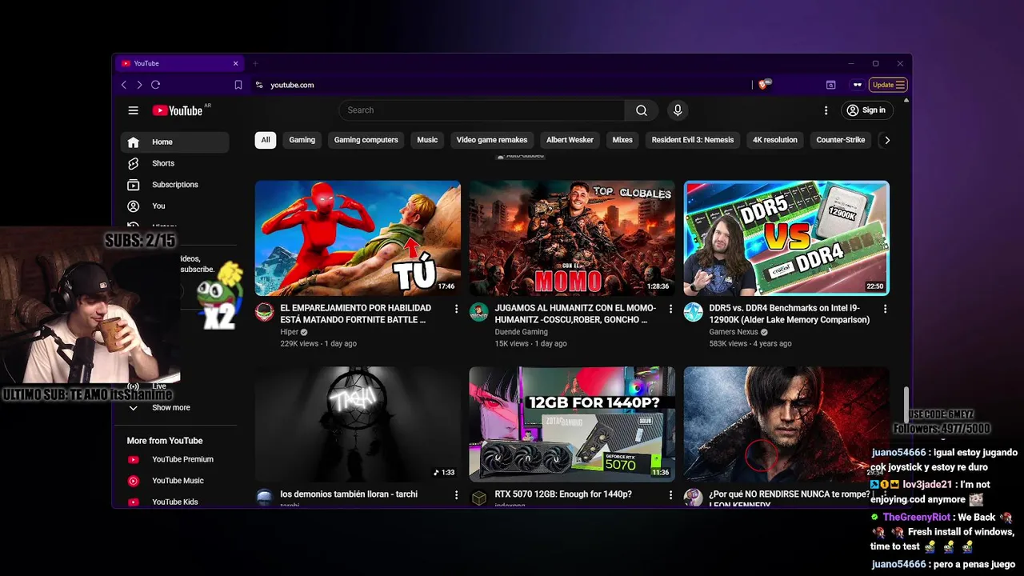Select Resident Evil 3: Nemesis chip
The image size is (1024, 576).
tap(693, 140)
